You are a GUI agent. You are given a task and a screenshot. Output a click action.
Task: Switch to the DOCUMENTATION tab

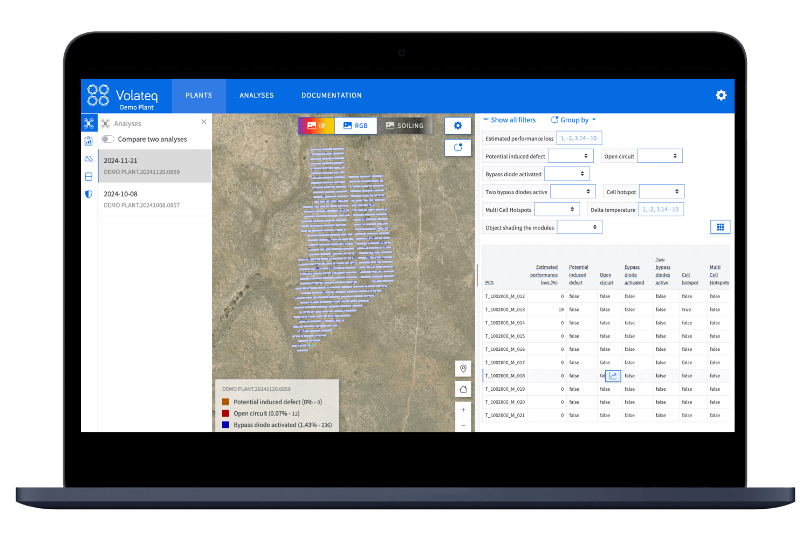(x=331, y=95)
